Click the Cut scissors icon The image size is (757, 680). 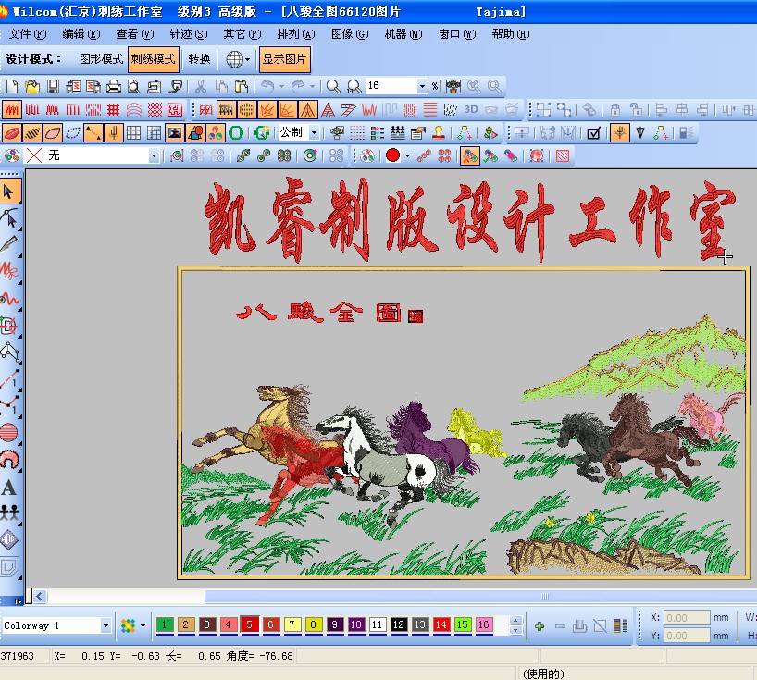(201, 86)
